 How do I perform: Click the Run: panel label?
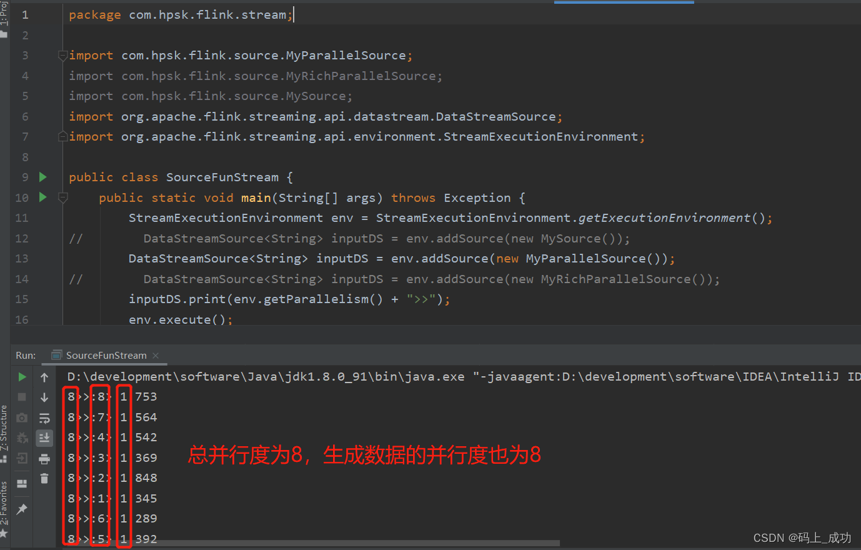(x=26, y=355)
